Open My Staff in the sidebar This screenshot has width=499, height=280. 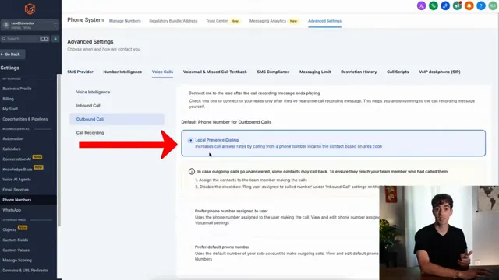pyautogui.click(x=10, y=109)
